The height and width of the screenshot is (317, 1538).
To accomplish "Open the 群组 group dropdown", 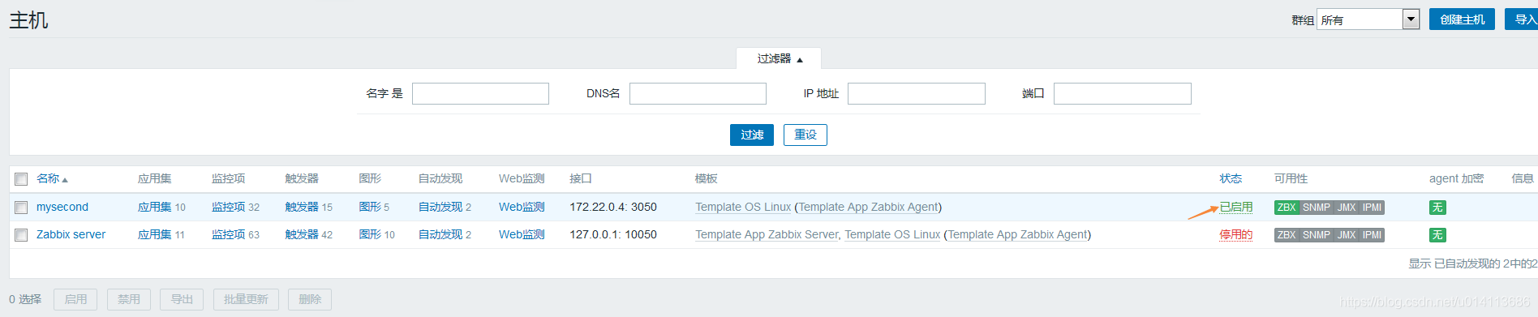I will click(x=1368, y=19).
